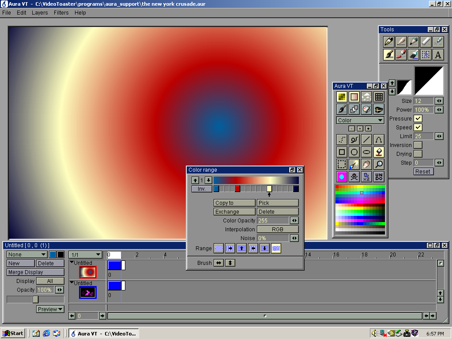Viewport: 452px width, 339px height.
Task: Click Delete in Color range dialog
Action: (278, 211)
